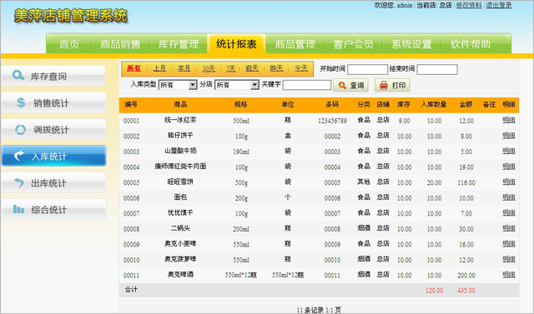
Task: Open 明细 for 山楂酸牛奶 row
Action: click(508, 151)
